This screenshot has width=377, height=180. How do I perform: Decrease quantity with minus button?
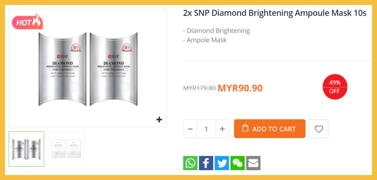pos(190,129)
